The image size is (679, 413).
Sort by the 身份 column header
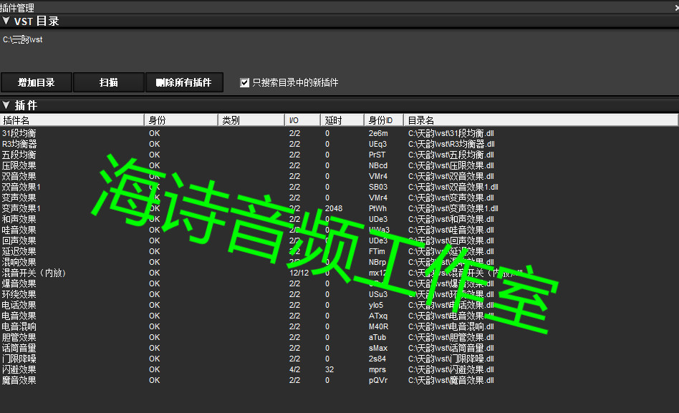(x=181, y=120)
